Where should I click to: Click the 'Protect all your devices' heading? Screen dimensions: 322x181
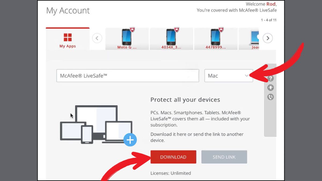(x=185, y=100)
